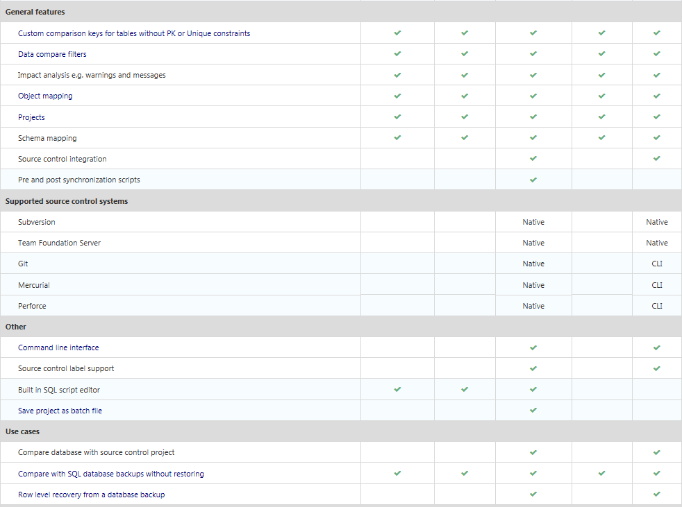Click rightmost checkmark in Command line interface row
Viewport: 682px width, 507px height.
(x=656, y=347)
